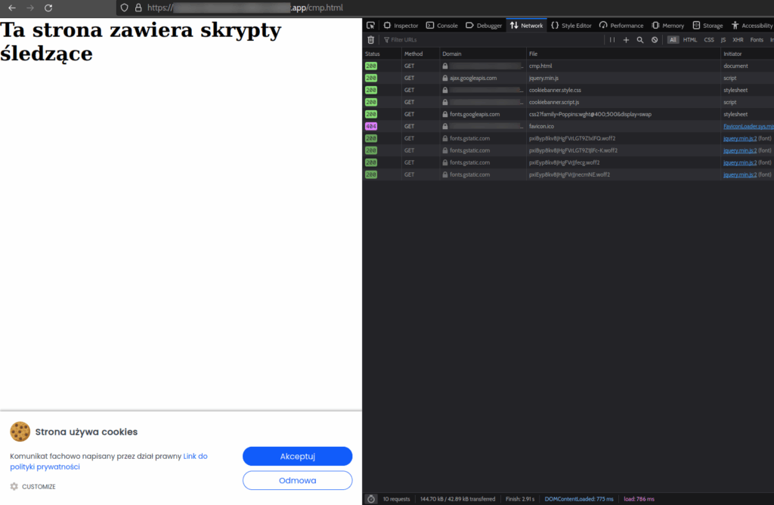
Task: Open the Inspector tab
Action: (x=401, y=25)
